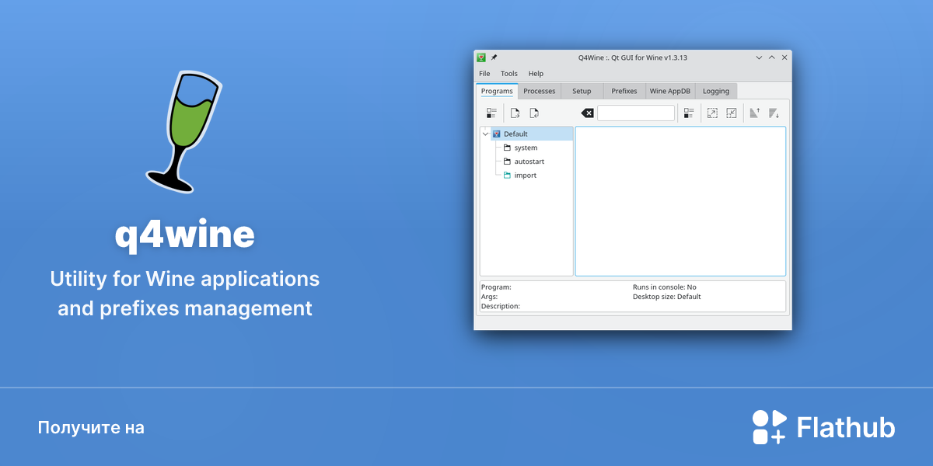
Task: Click the Flathub logo
Action: [x=770, y=427]
